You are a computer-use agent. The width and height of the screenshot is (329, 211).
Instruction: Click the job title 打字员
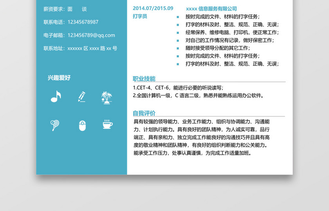[140, 16]
